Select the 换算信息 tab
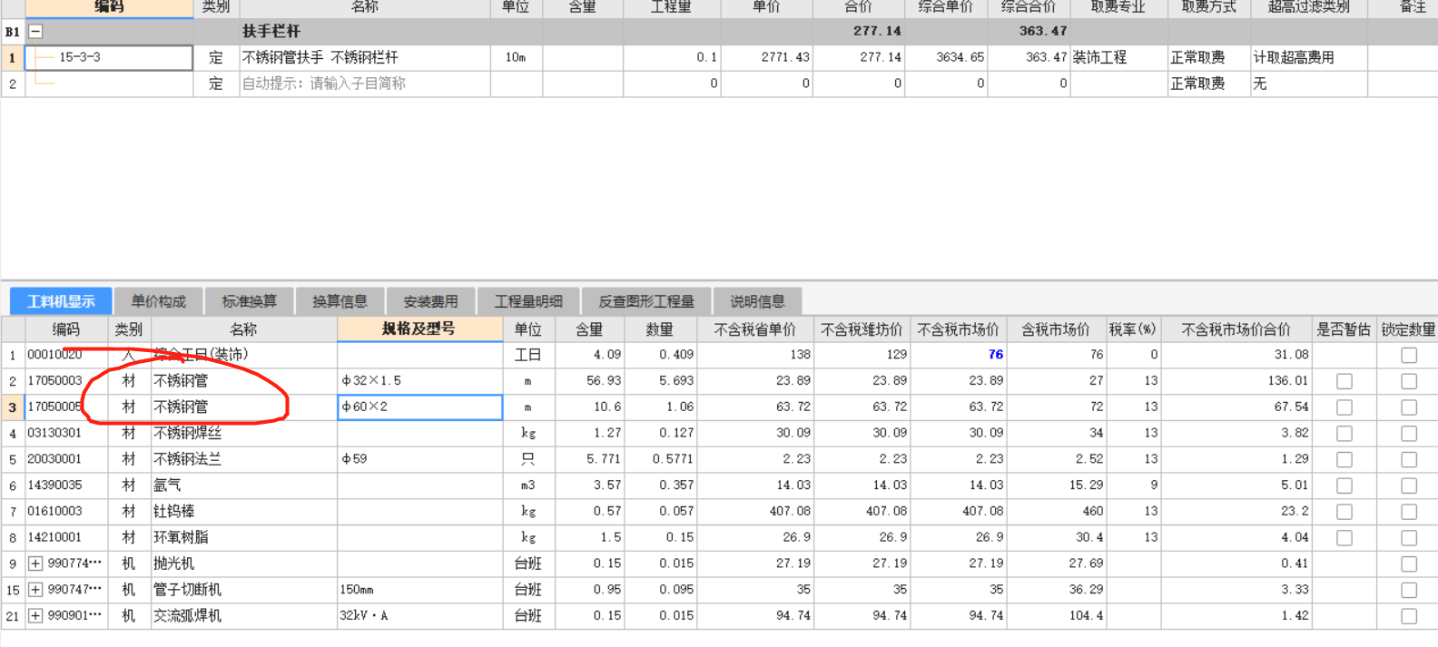 click(340, 301)
